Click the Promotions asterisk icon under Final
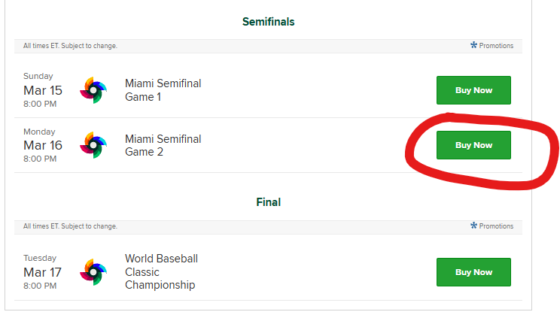The height and width of the screenshot is (315, 560). coord(473,226)
